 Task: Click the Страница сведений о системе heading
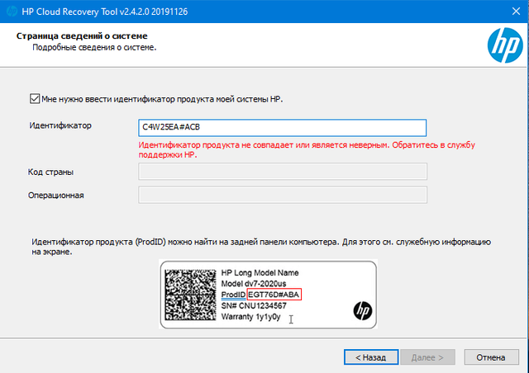(82, 35)
